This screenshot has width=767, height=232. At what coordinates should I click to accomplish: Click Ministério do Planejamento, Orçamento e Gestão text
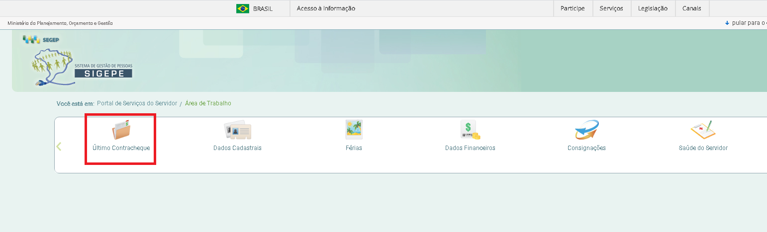[60, 23]
